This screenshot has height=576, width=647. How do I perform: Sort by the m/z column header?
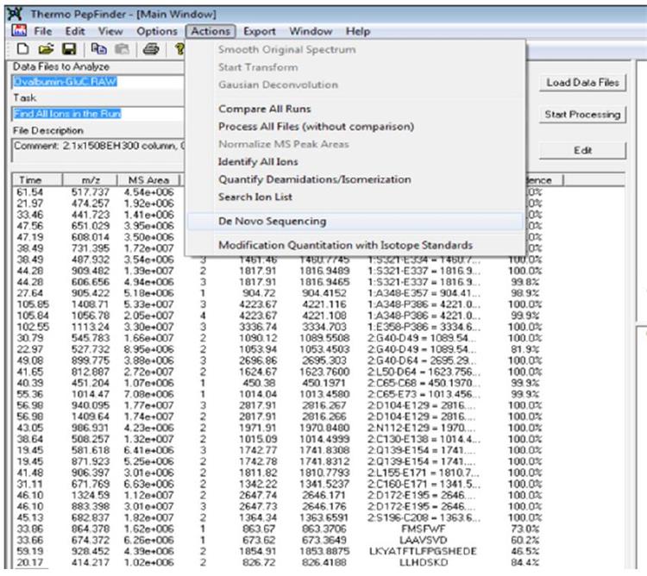(x=90, y=180)
